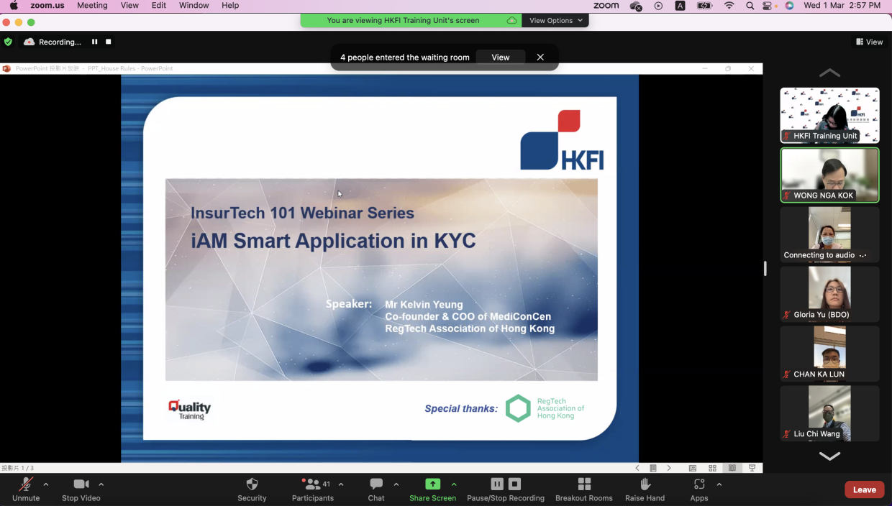Show previous participant videos with up chevron
Screen dimensions: 892x506
point(829,73)
